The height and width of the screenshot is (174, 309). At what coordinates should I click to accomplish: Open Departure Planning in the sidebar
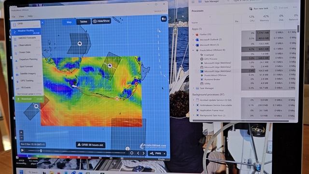(28, 59)
